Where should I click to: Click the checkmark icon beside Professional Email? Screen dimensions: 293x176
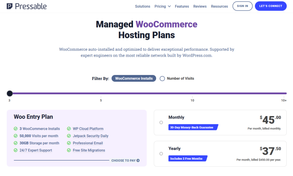pos(69,143)
